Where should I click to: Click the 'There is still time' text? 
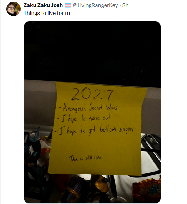85,158
